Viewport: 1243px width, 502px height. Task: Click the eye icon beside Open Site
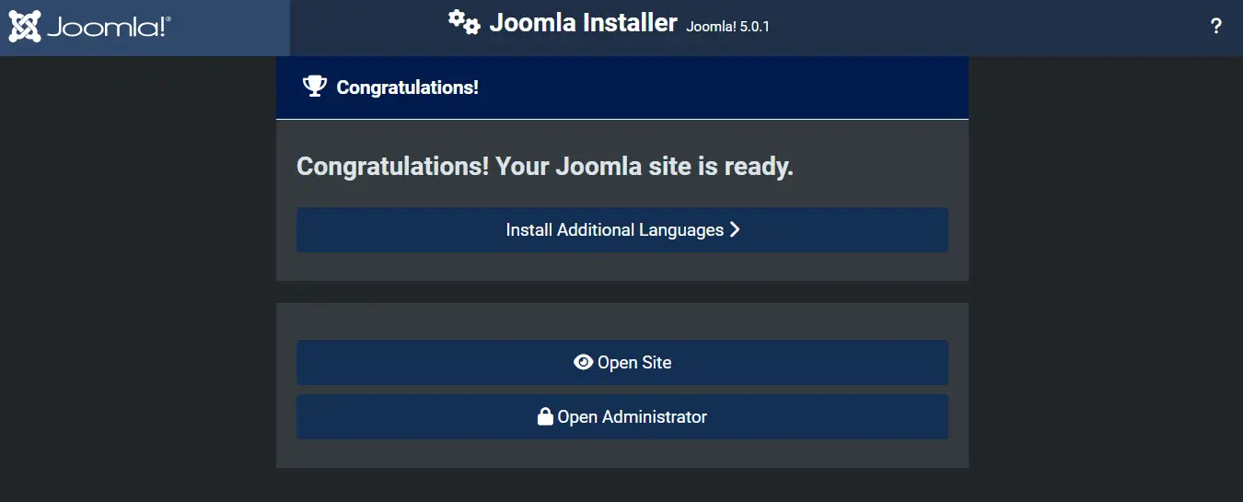pyautogui.click(x=583, y=363)
